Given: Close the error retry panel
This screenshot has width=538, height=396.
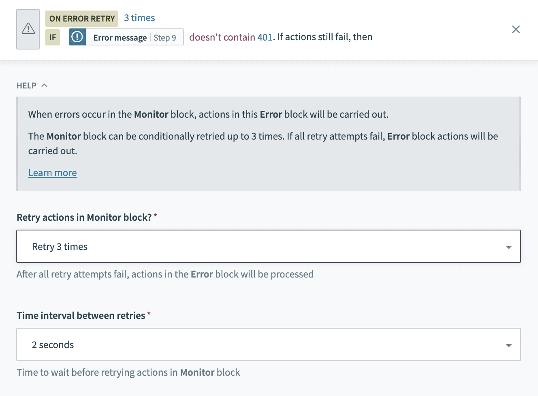Looking at the screenshot, I should [516, 29].
